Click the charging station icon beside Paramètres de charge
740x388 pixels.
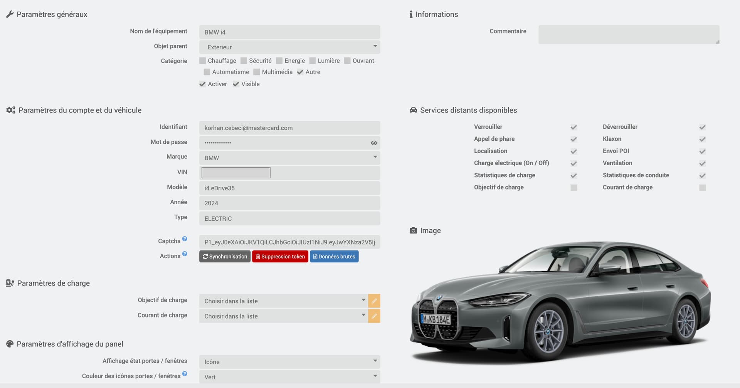(10, 283)
